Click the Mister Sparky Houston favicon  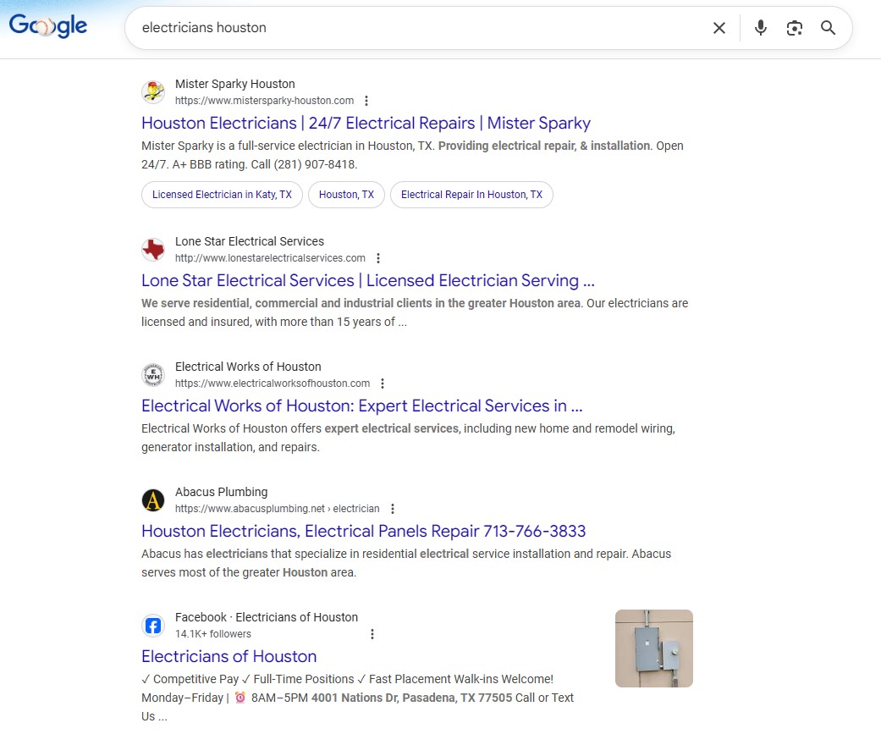pos(153,92)
